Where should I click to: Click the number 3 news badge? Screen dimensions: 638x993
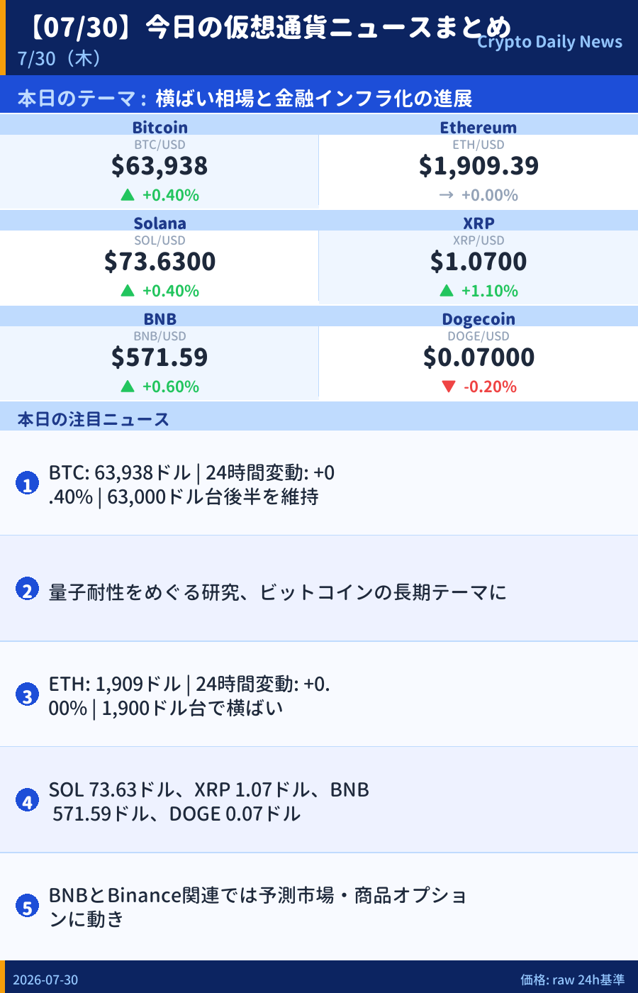pyautogui.click(x=27, y=695)
